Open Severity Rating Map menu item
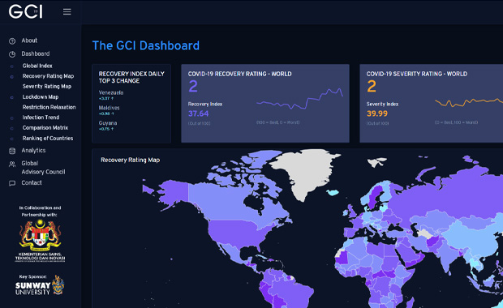503x308 pixels. pyautogui.click(x=47, y=86)
